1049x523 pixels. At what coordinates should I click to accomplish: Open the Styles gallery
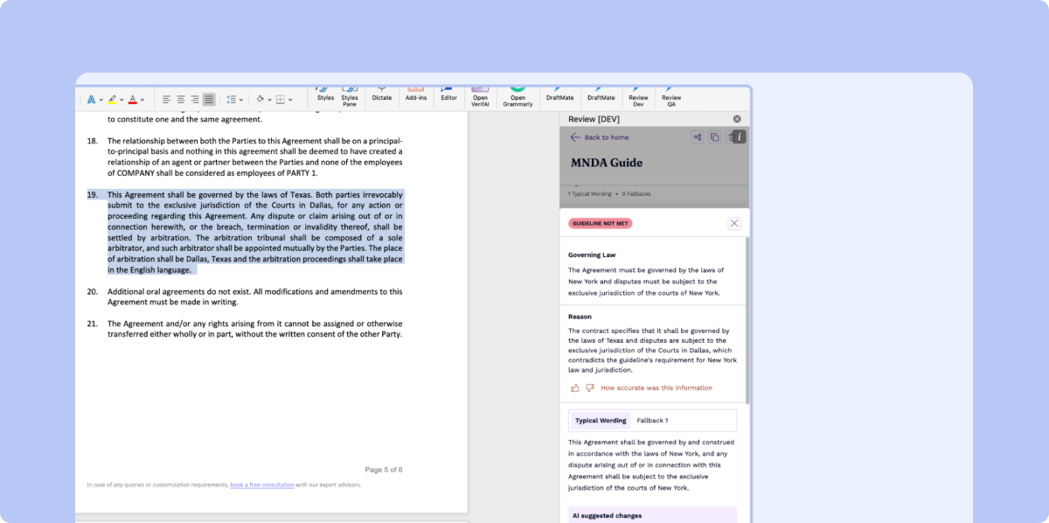(325, 94)
